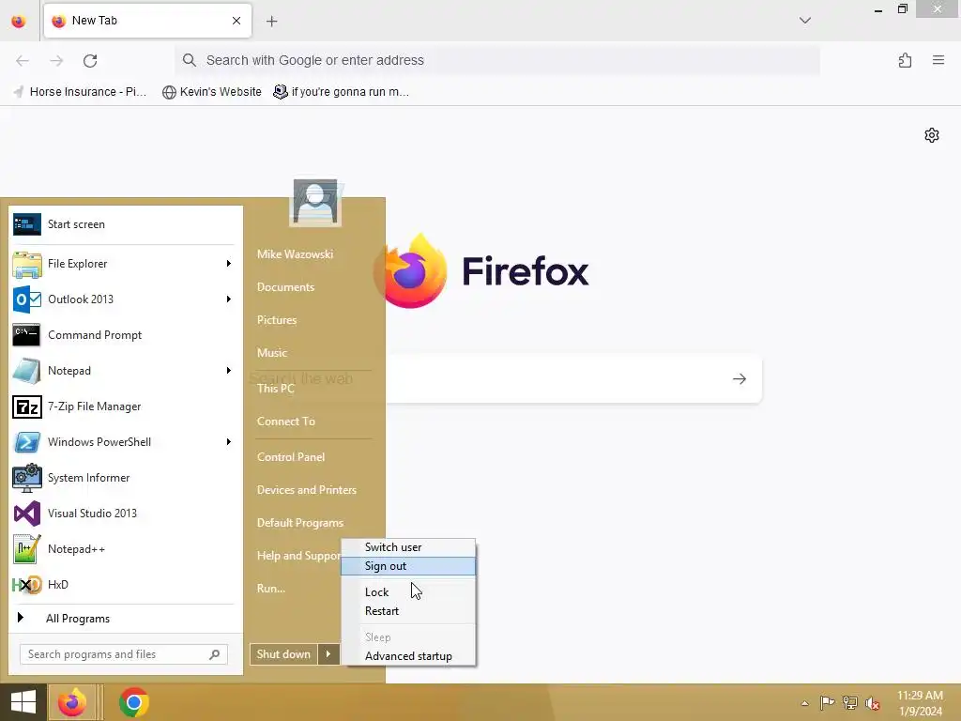Click the user account picture
The height and width of the screenshot is (721, 961).
[x=315, y=203]
